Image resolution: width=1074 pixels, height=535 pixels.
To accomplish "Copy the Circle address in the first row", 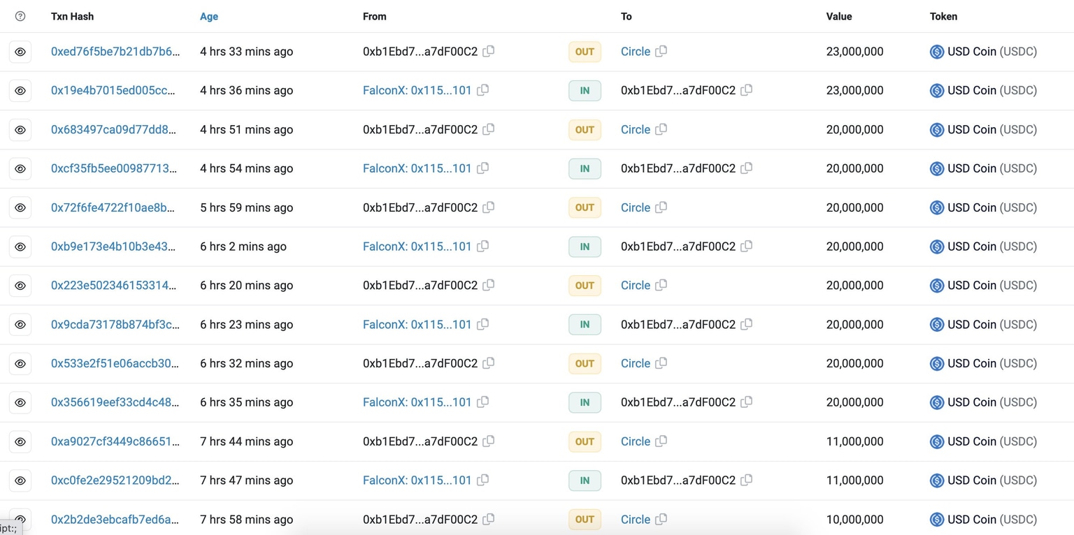I will click(660, 51).
